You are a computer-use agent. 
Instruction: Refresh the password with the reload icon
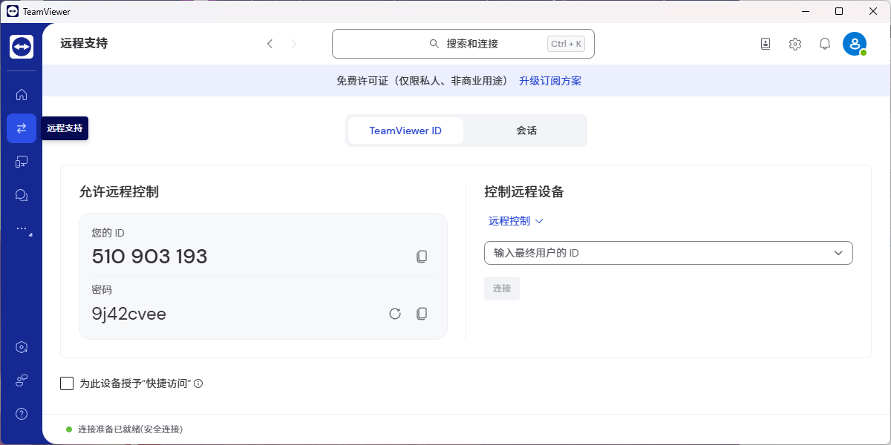click(x=395, y=314)
